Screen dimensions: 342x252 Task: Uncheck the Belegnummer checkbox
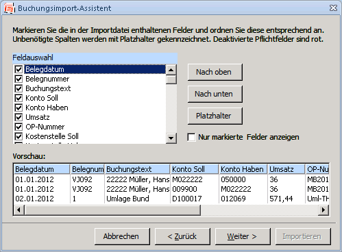(x=19, y=79)
